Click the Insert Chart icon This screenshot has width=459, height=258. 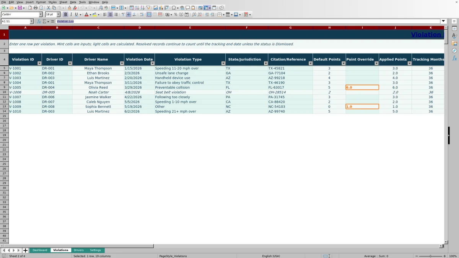pos(161,8)
